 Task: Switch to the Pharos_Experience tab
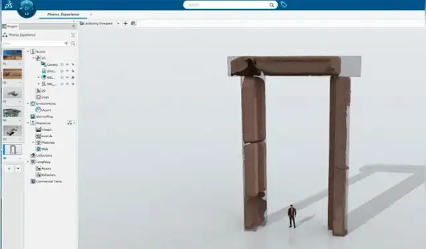pyautogui.click(x=63, y=15)
